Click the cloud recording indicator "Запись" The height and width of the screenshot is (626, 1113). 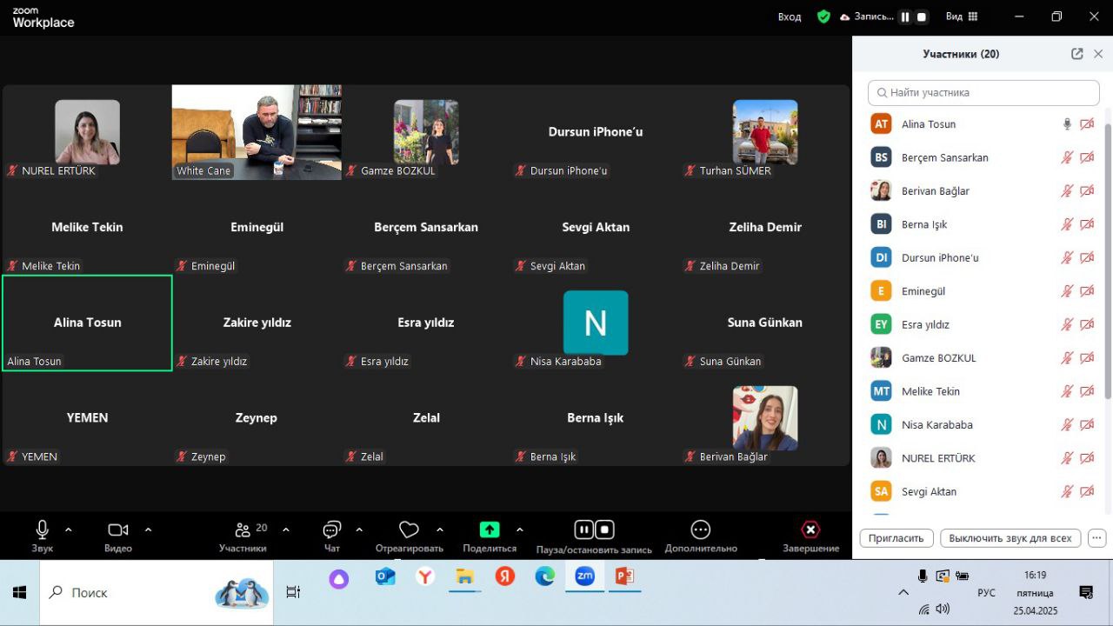pyautogui.click(x=866, y=17)
